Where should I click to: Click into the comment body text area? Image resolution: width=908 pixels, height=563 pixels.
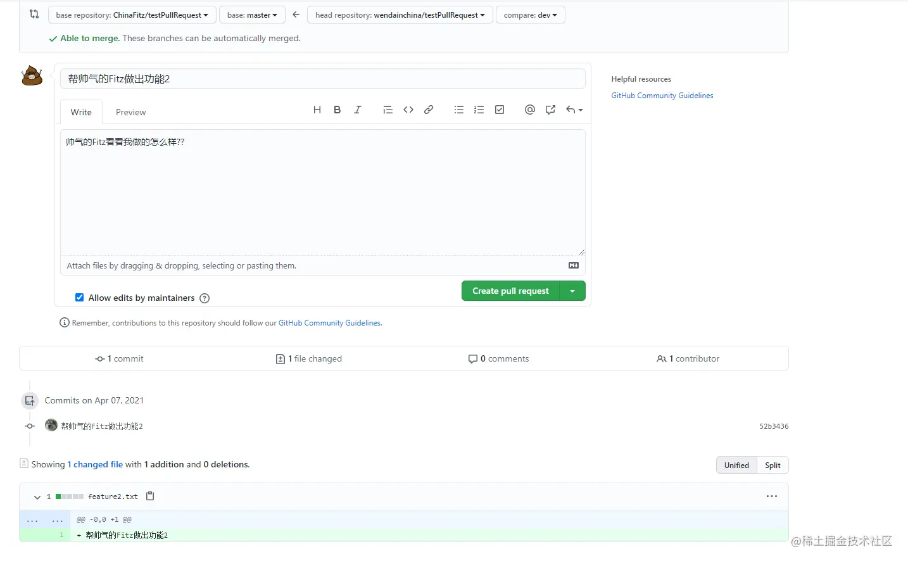323,193
